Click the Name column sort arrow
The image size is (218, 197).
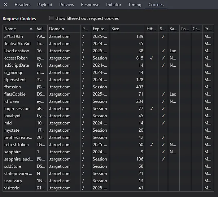pyautogui.click(x=31, y=29)
